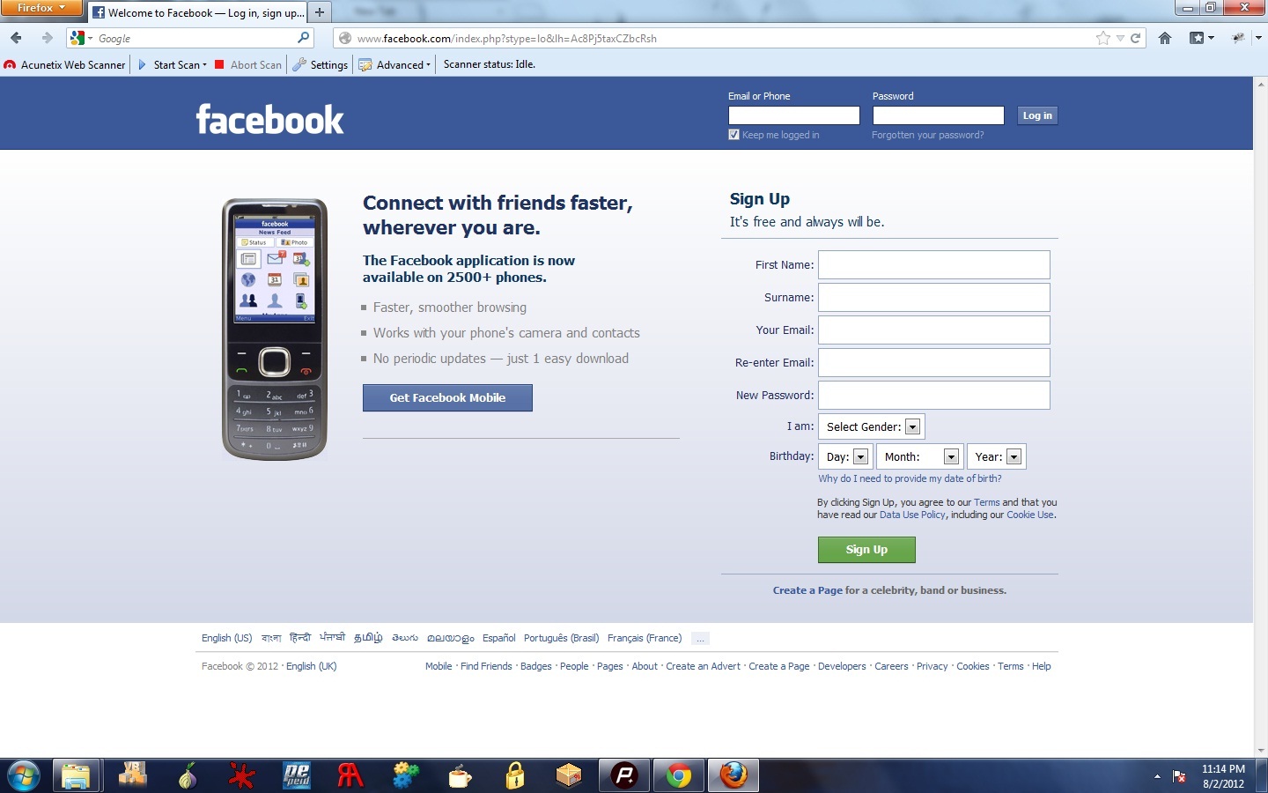The image size is (1268, 793).
Task: Click the Log in button
Action: [x=1037, y=115]
